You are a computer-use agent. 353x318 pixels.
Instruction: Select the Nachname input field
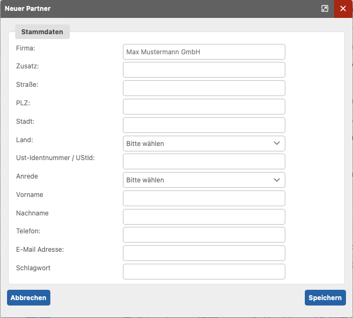pos(204,217)
